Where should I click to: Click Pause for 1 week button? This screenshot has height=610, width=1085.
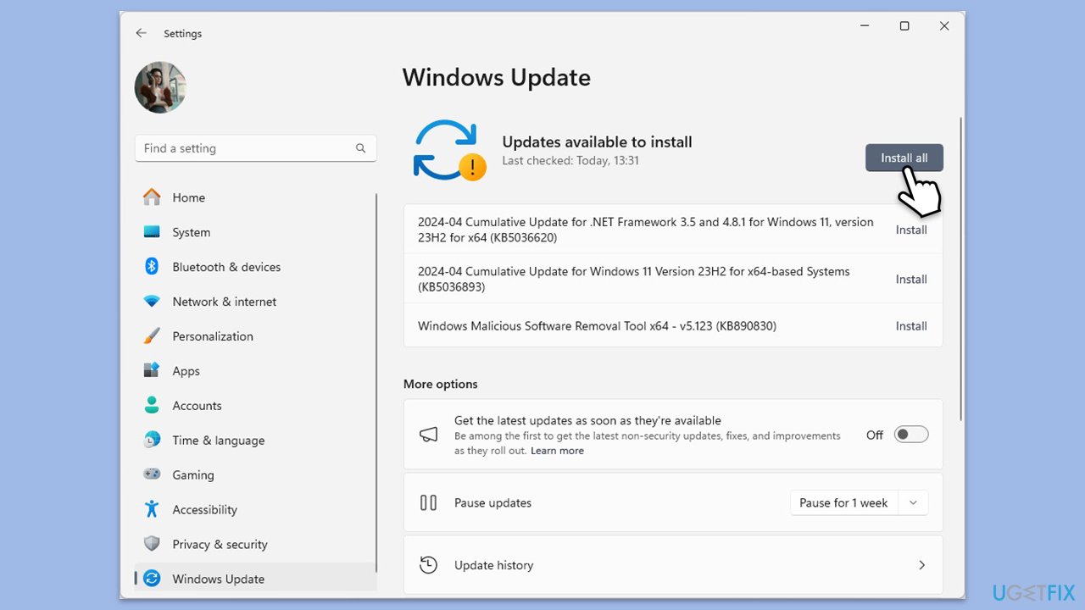pyautogui.click(x=843, y=502)
